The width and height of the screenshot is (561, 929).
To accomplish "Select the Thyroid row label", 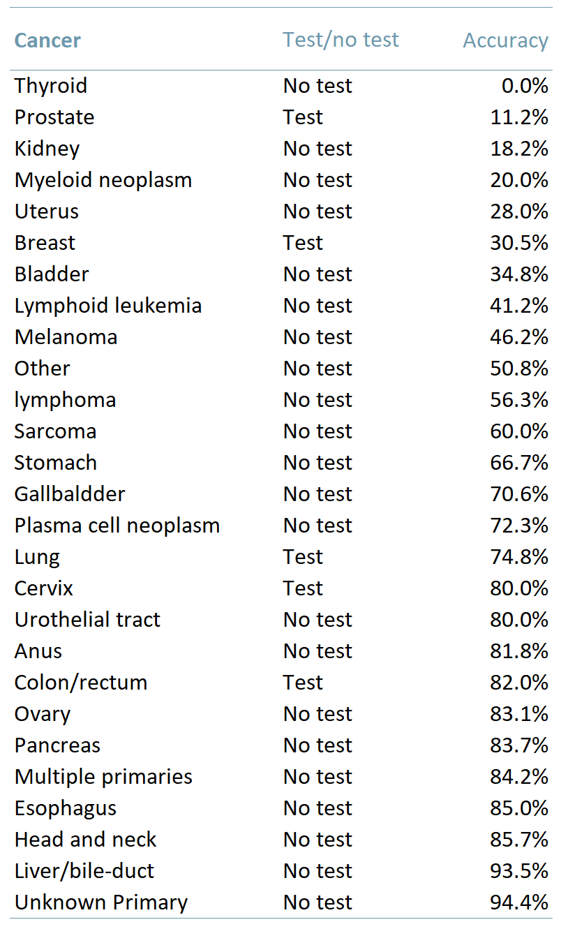I will coord(51,86).
